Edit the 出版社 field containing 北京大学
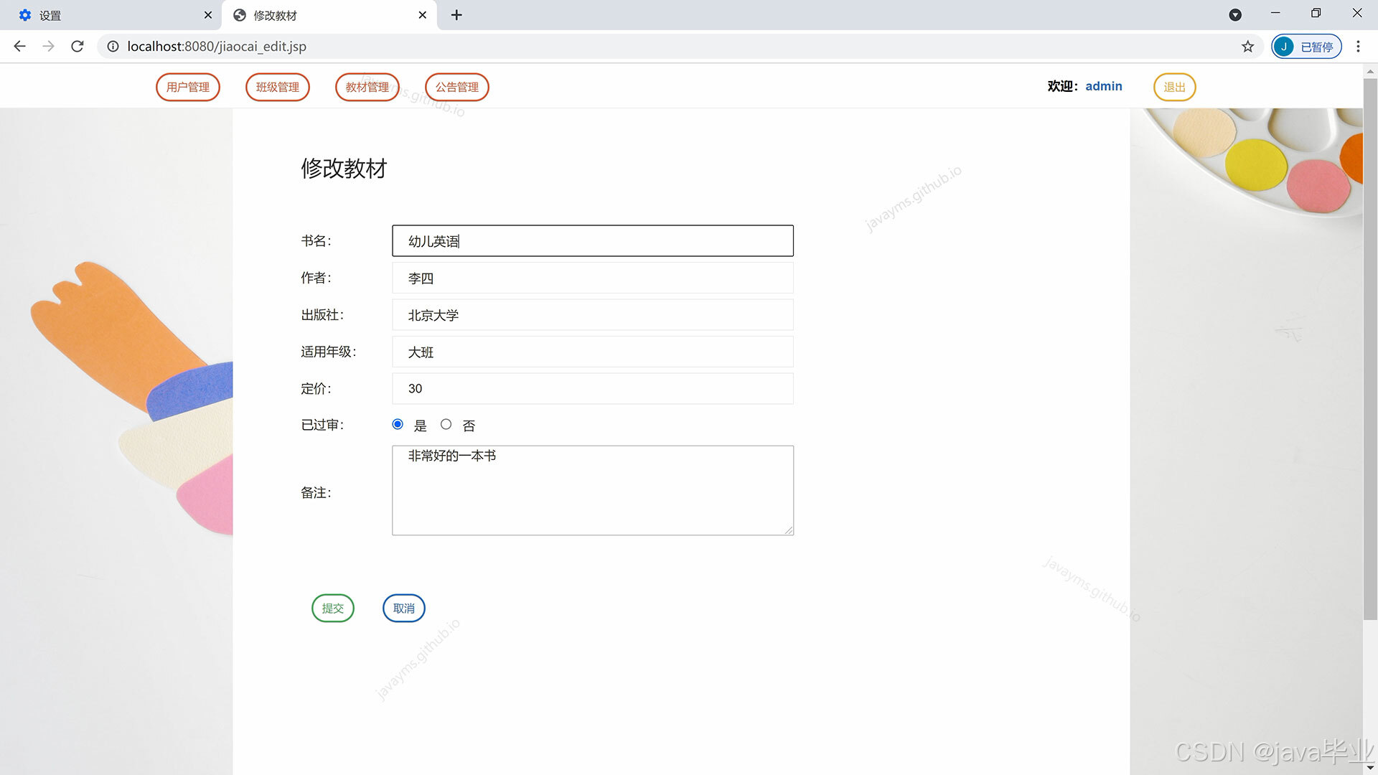 [x=593, y=315]
